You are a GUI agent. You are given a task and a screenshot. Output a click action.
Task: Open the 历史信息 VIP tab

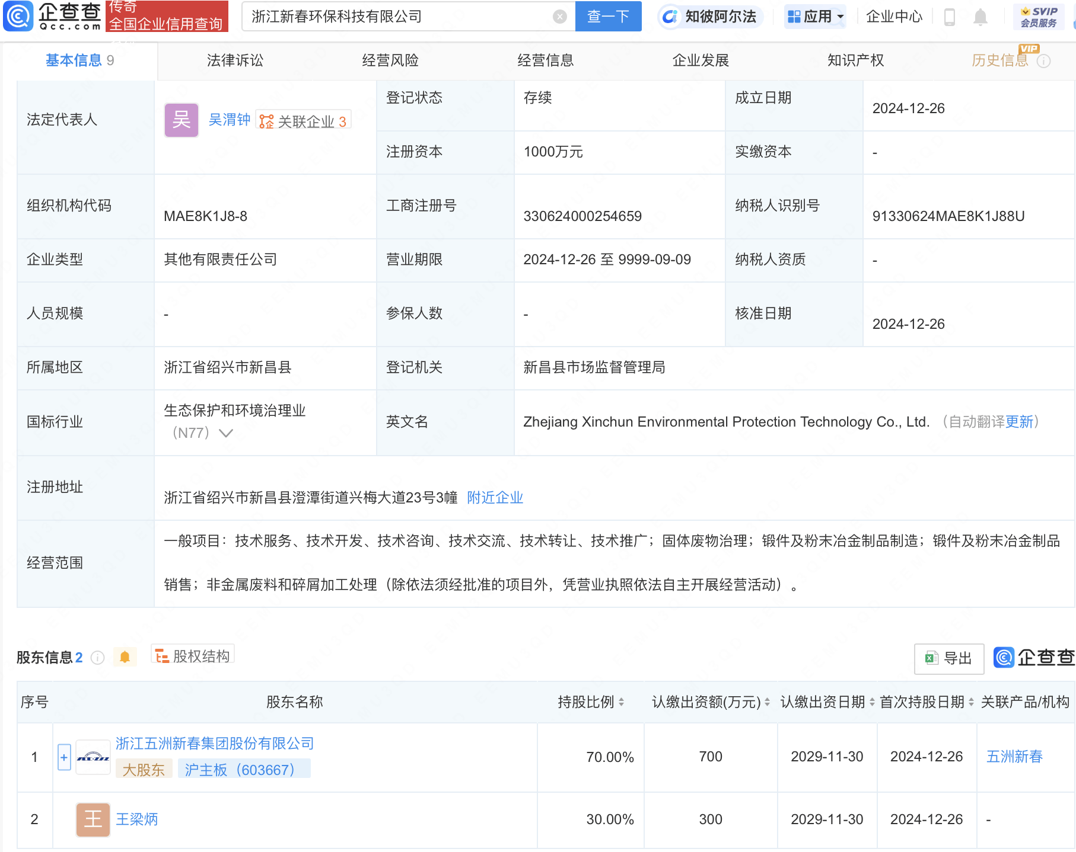999,60
